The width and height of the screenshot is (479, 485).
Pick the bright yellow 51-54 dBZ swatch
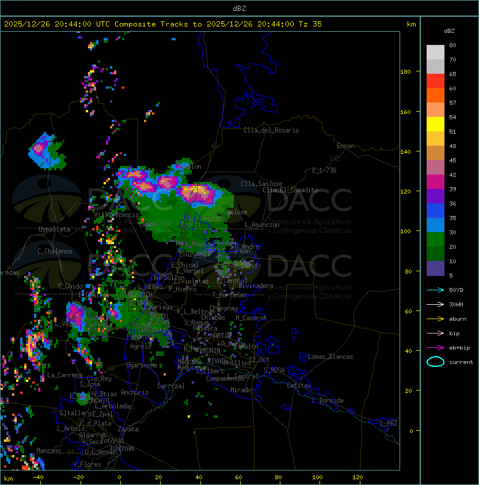point(435,124)
